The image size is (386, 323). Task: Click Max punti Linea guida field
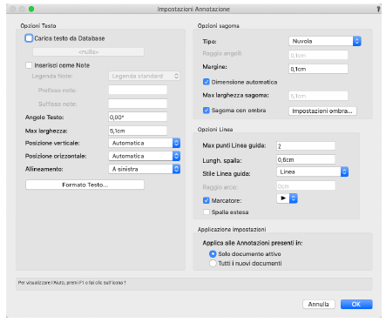(x=306, y=146)
